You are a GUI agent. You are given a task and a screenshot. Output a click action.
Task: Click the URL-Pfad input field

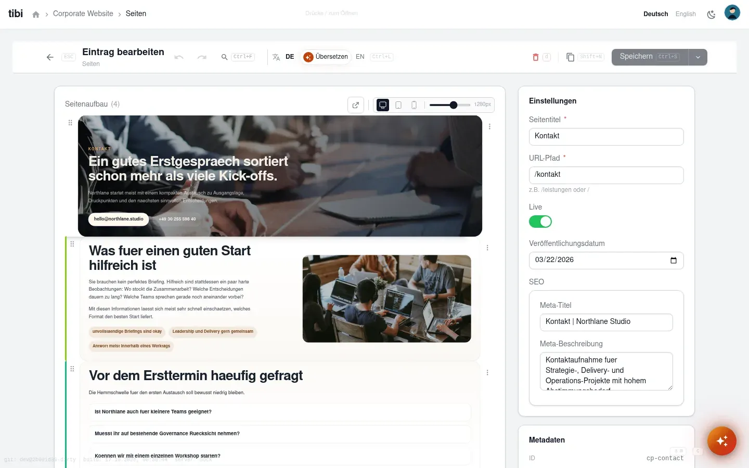606,175
